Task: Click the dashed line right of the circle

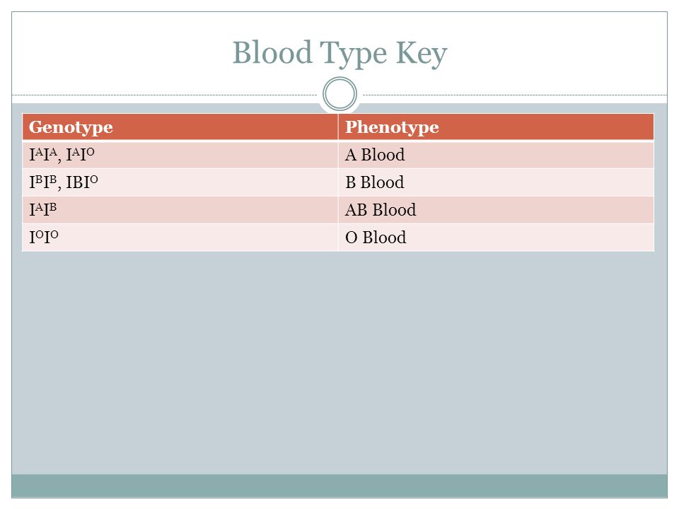Action: click(515, 95)
